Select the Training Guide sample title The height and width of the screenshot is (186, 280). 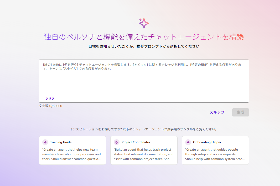click(x=61, y=142)
